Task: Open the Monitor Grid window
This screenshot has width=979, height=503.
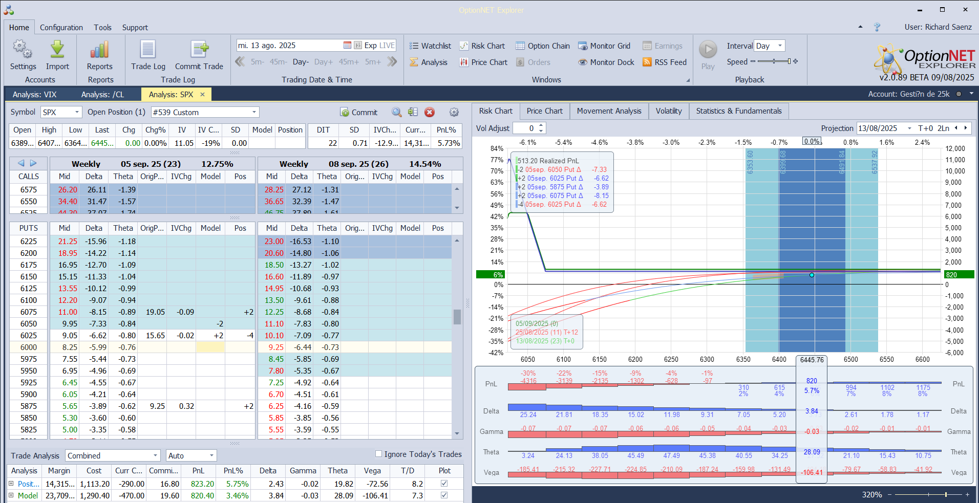Action: coord(604,46)
